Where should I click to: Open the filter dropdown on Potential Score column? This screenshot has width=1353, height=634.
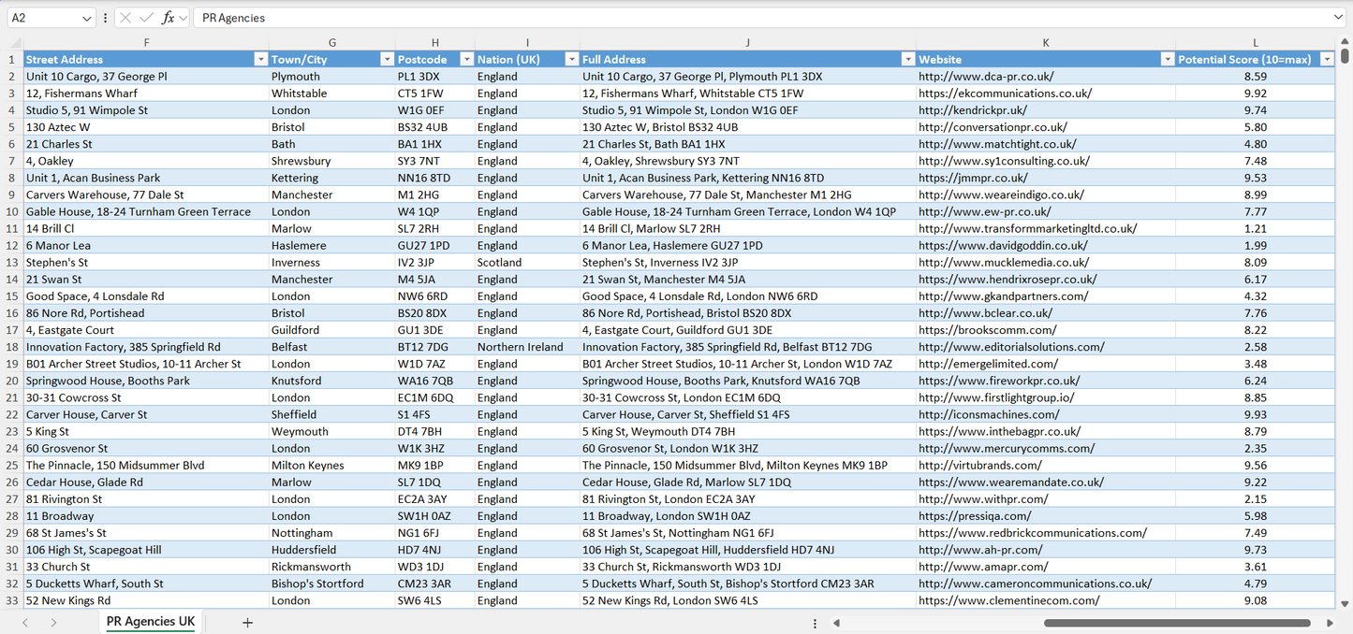click(x=1327, y=58)
